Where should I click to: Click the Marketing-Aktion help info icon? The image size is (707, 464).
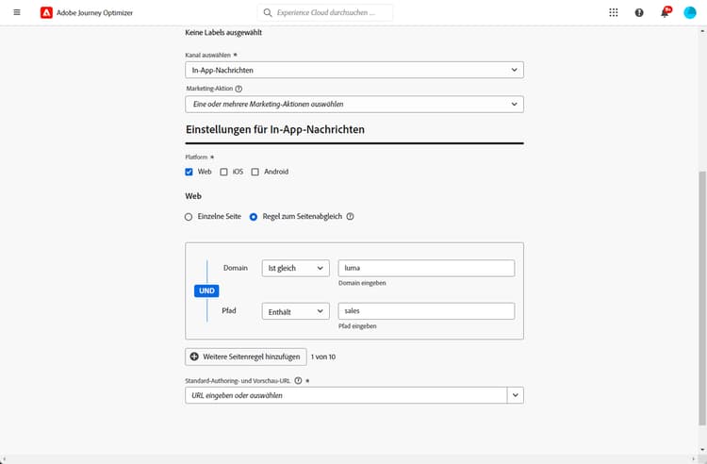pos(238,89)
